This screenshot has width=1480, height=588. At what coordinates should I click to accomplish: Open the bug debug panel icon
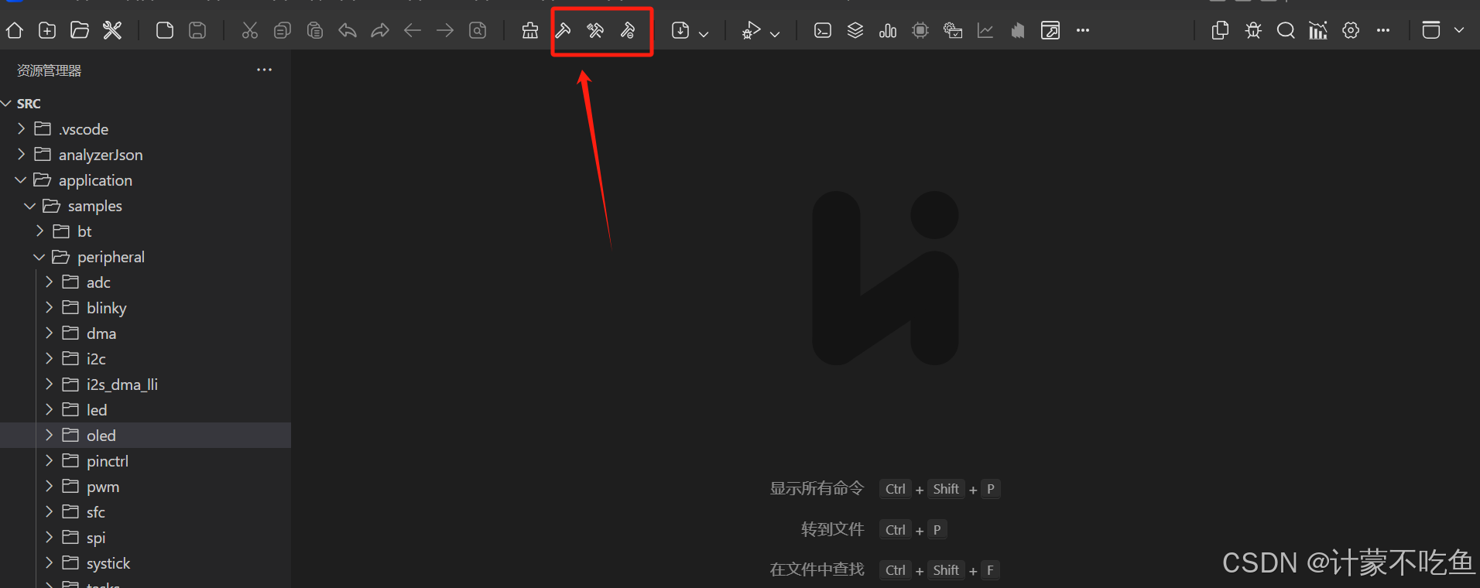pyautogui.click(x=1253, y=30)
